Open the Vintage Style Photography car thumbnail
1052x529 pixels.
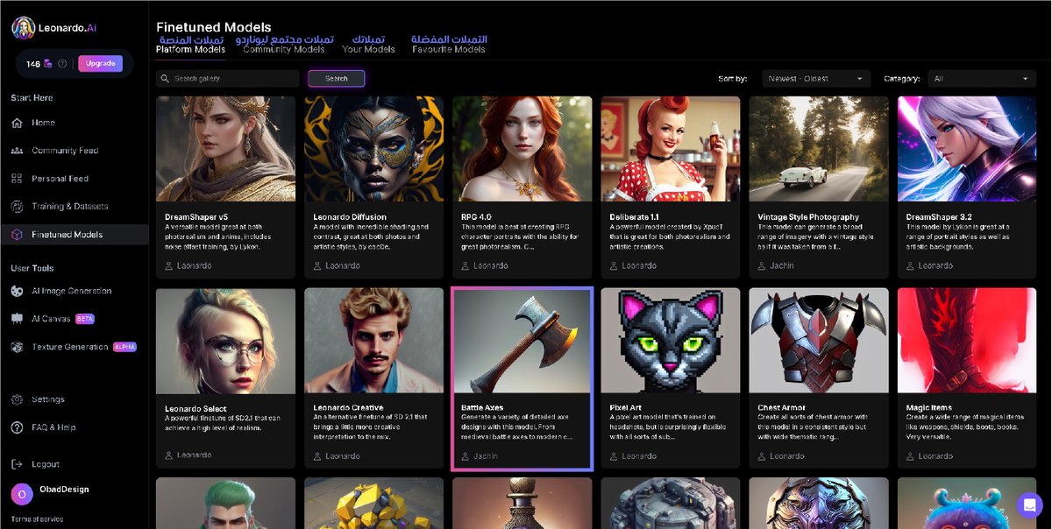(x=818, y=149)
